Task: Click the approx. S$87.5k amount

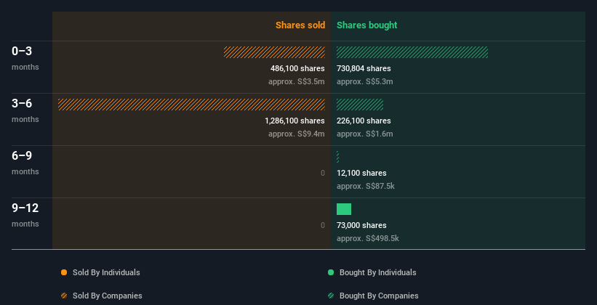Action: [366, 186]
